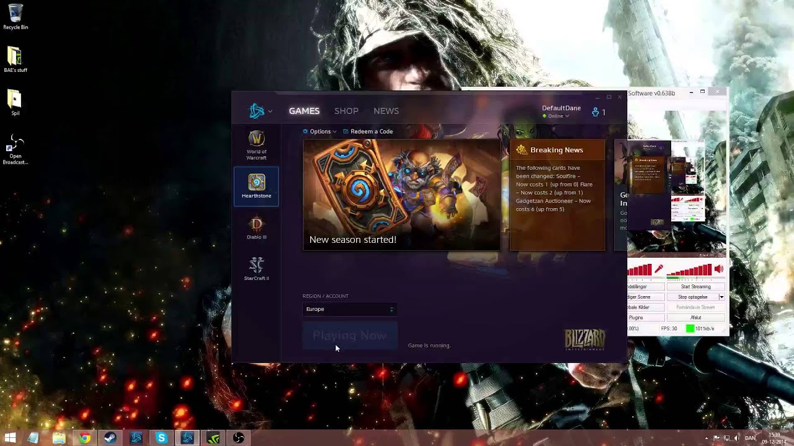The image size is (794, 446).
Task: Open the Notepad taskbar icon
Action: coord(33,438)
